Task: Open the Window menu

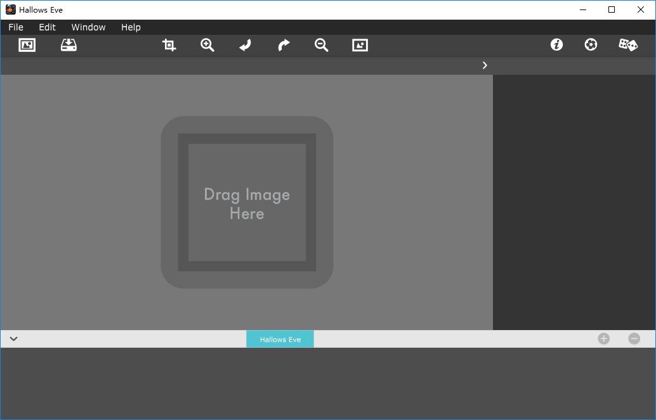Action: [88, 27]
